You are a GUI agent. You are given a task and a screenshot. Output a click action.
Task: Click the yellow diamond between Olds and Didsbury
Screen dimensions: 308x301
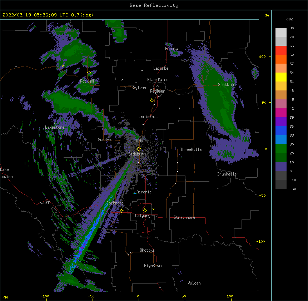pos(139,149)
